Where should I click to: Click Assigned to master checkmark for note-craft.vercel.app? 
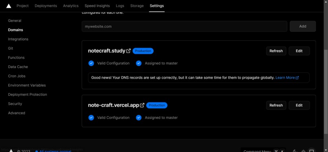139,118
